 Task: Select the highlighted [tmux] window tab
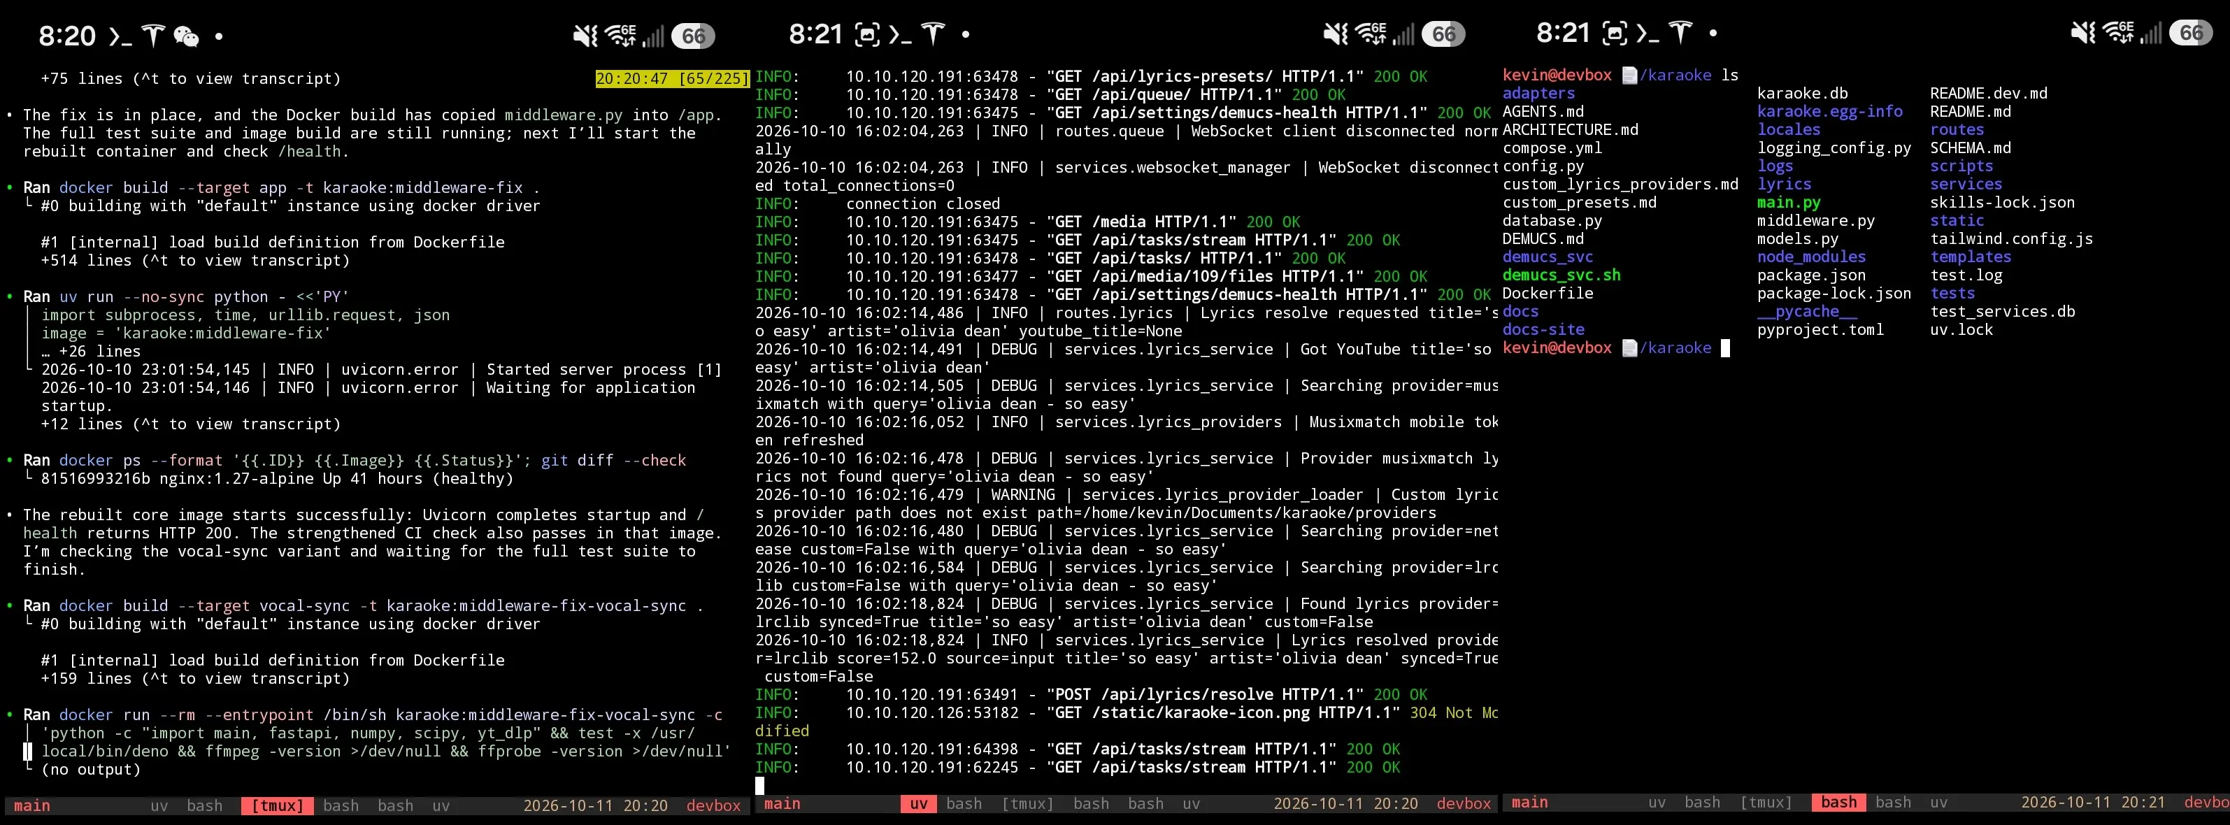tap(277, 806)
